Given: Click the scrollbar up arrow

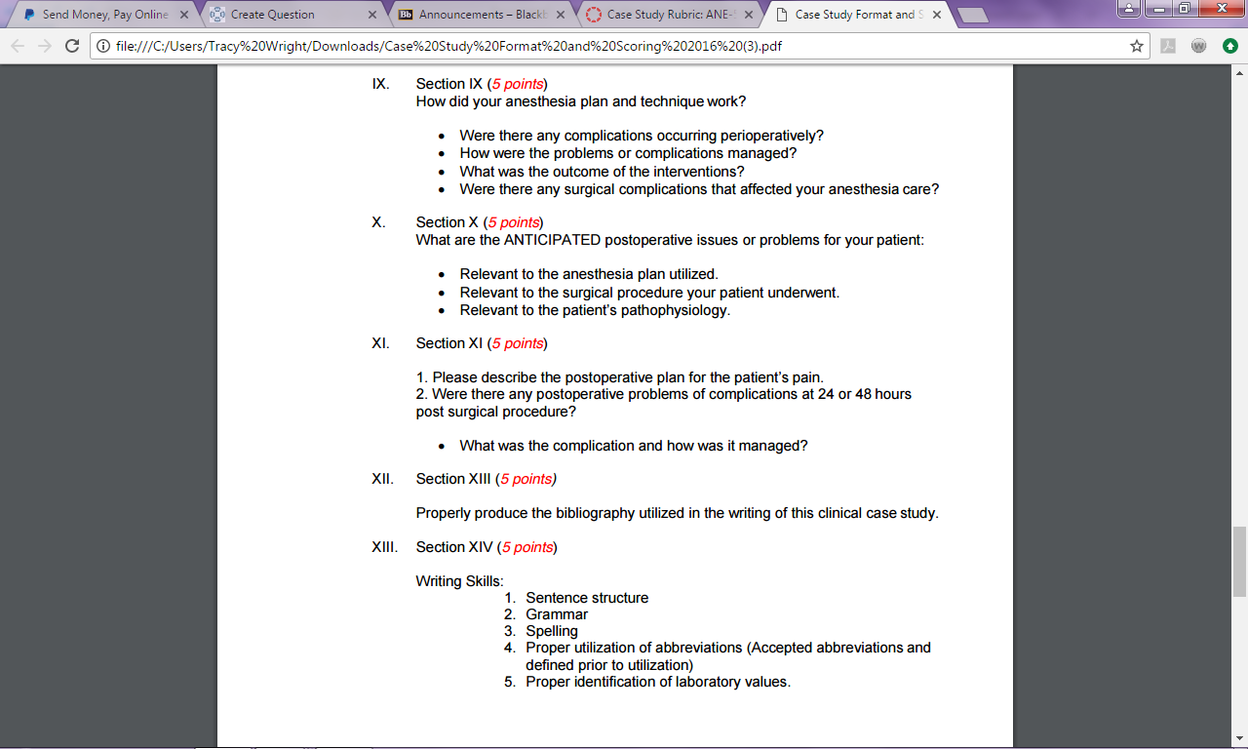Looking at the screenshot, I should (x=1240, y=73).
